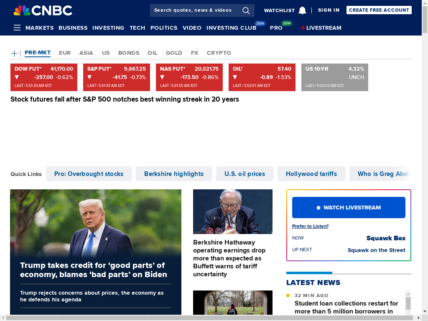Open the campus archway story thumbnail
The width and height of the screenshot is (428, 321).
pyautogui.click(x=233, y=303)
